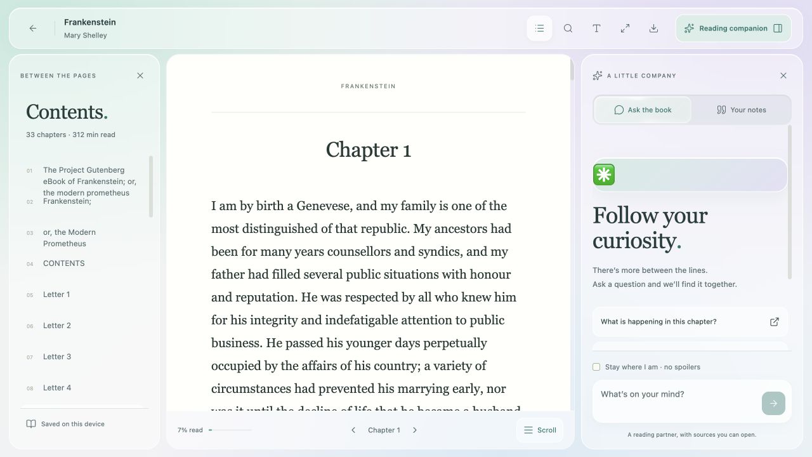Click the sparkle icon beside A Little Company
The height and width of the screenshot is (457, 812).
tap(598, 76)
